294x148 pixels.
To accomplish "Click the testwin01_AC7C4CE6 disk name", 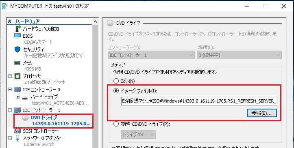I will tap(60, 103).
